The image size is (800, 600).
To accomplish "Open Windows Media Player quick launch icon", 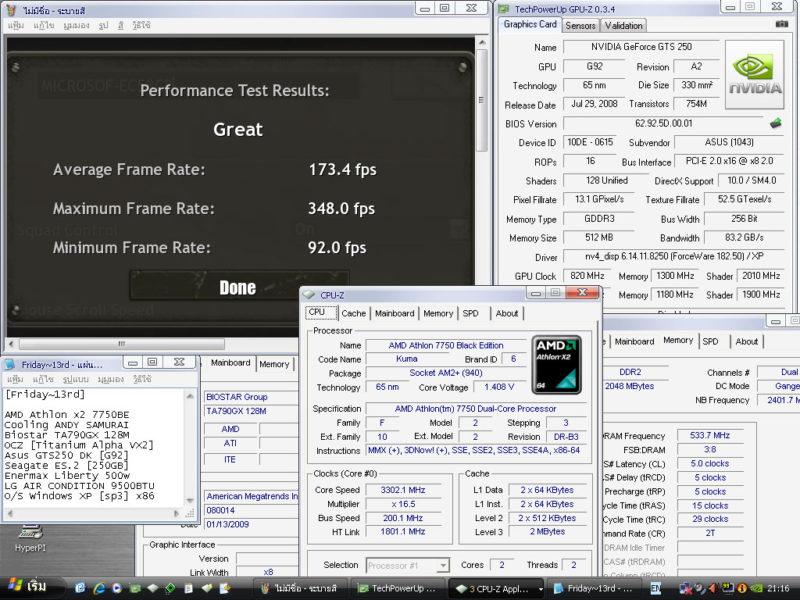I will (117, 588).
